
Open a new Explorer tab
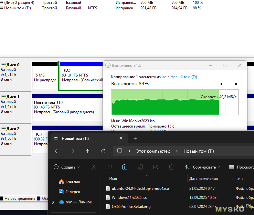tap(135, 138)
